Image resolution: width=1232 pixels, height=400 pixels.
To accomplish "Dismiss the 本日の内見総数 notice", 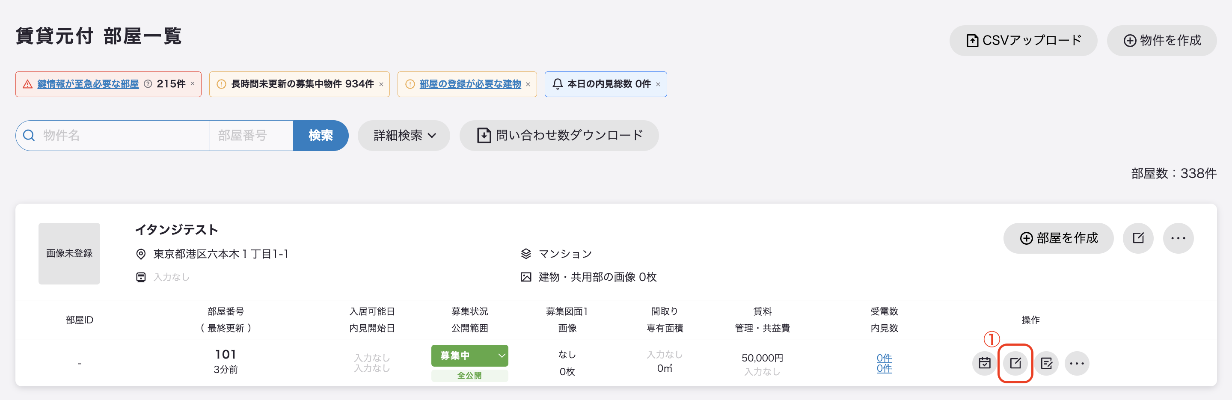I will [658, 85].
